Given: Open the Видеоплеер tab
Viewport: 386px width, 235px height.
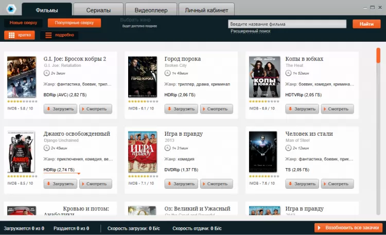Looking at the screenshot, I should point(151,10).
